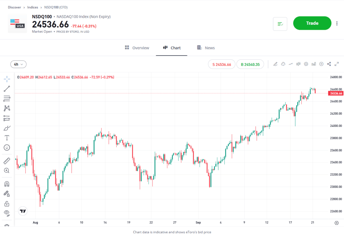Toggle lock all drawing tools
The width and height of the screenshot is (344, 236).
(7, 204)
